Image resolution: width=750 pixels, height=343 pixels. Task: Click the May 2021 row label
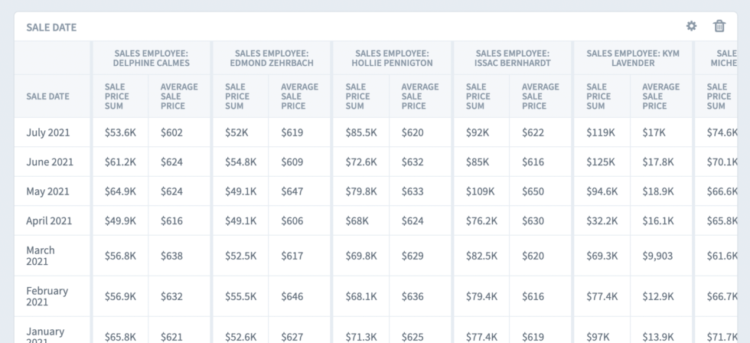[47, 191]
